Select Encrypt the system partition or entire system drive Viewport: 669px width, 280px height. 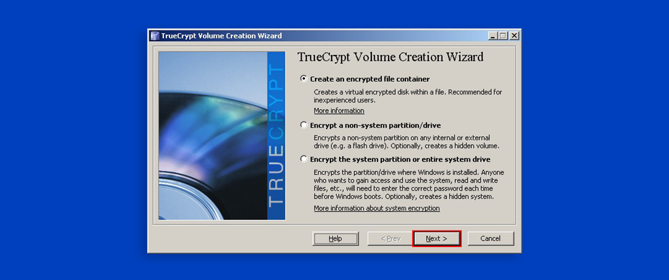(396, 159)
